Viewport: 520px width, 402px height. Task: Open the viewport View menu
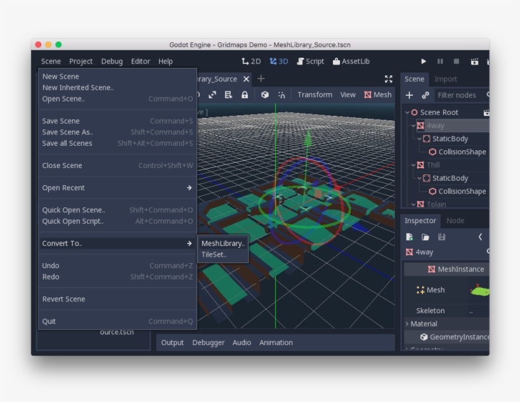point(348,95)
